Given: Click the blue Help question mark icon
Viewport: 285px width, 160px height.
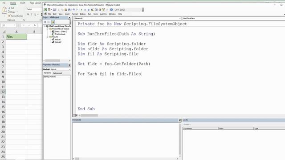Looking at the screenshot, I should [111, 10].
